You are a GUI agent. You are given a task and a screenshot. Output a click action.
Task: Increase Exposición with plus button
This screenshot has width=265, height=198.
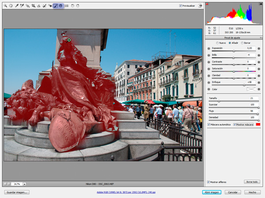[x=259, y=48]
